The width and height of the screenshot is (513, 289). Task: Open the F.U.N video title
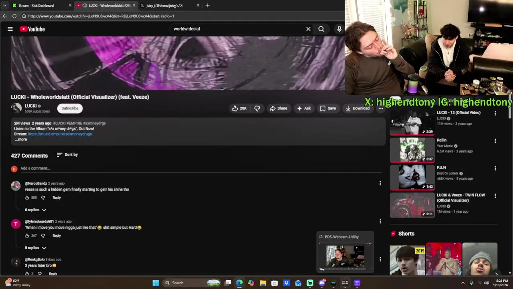pyautogui.click(x=441, y=168)
